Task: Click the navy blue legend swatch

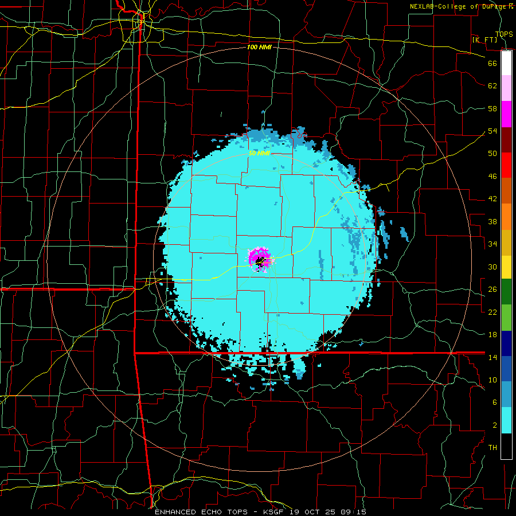Action: 506,343
